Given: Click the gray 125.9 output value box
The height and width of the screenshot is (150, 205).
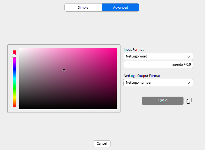Looking at the screenshot, I should (162, 101).
